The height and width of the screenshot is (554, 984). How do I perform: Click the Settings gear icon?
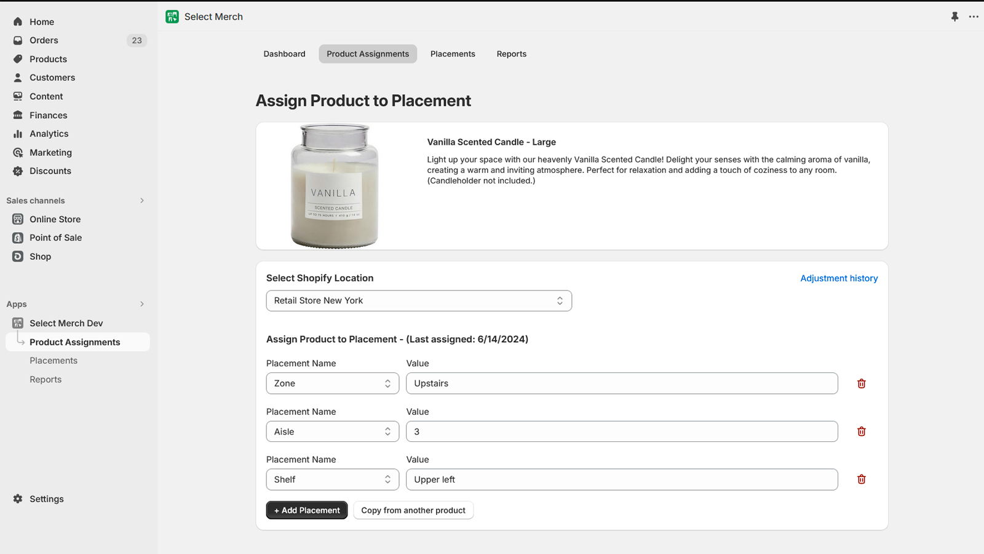[x=18, y=499]
